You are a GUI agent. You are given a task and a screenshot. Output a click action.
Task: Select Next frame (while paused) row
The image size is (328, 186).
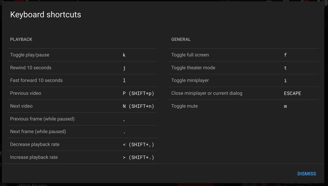click(82, 132)
